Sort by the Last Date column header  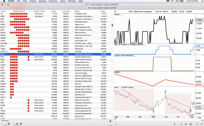point(66,11)
